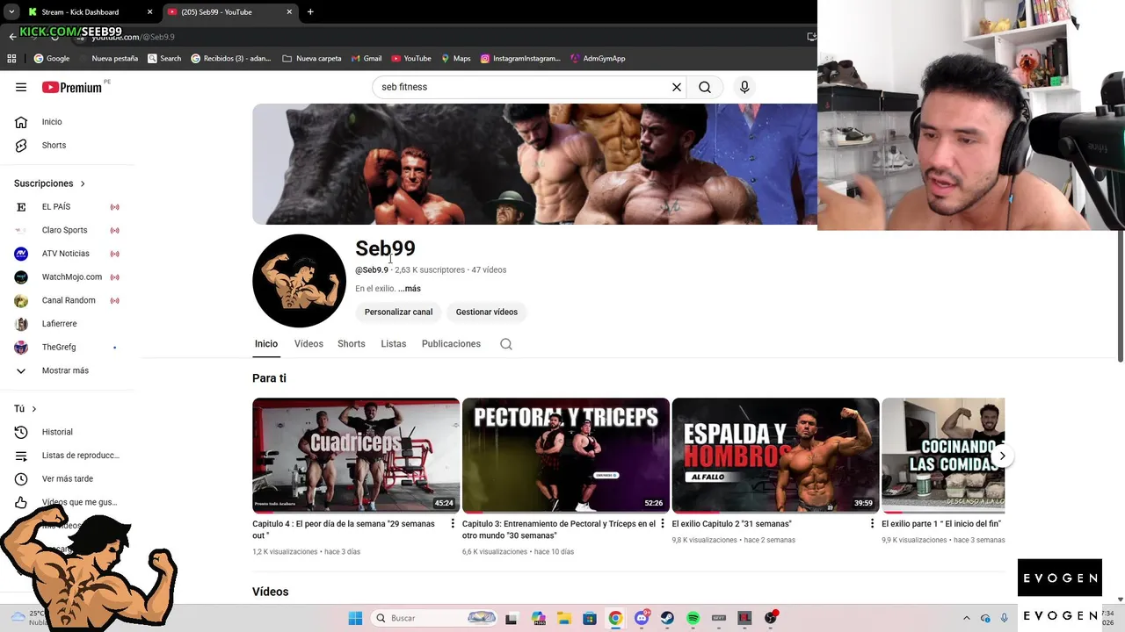Click the Seb99 channel avatar
This screenshot has height=632, width=1125.
[299, 281]
